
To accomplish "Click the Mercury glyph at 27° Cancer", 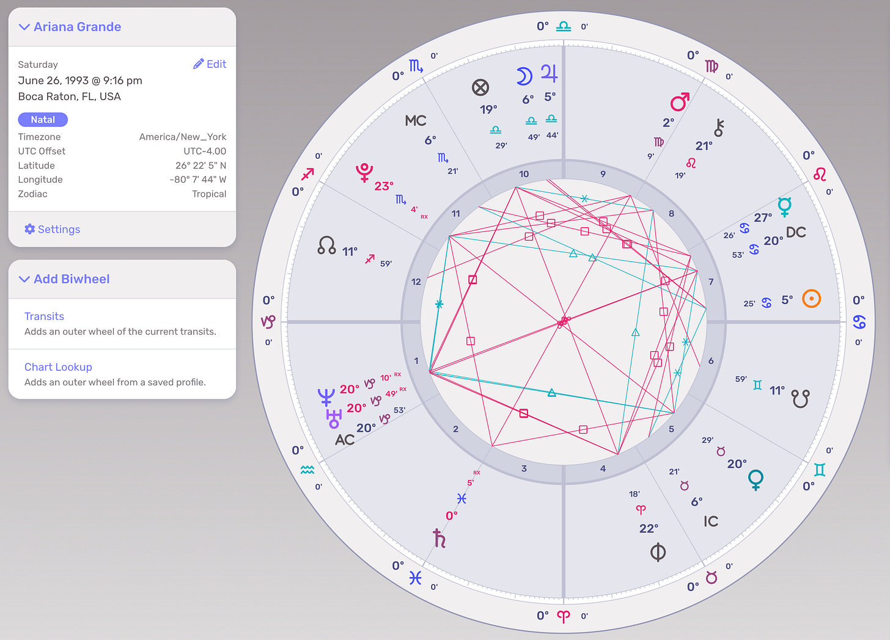I will coord(785,207).
